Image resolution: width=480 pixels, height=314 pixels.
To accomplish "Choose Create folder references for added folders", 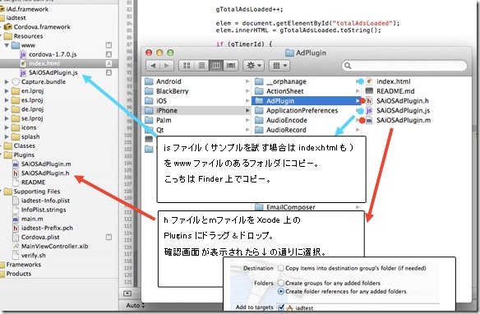I will 281,292.
